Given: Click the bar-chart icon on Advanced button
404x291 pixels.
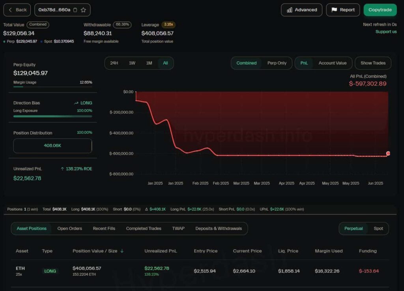Looking at the screenshot, I should 289,10.
